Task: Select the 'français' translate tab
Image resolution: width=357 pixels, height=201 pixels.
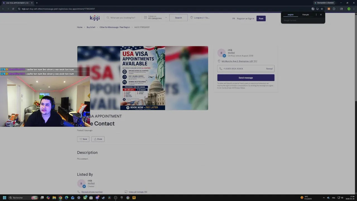Action: [305, 15]
